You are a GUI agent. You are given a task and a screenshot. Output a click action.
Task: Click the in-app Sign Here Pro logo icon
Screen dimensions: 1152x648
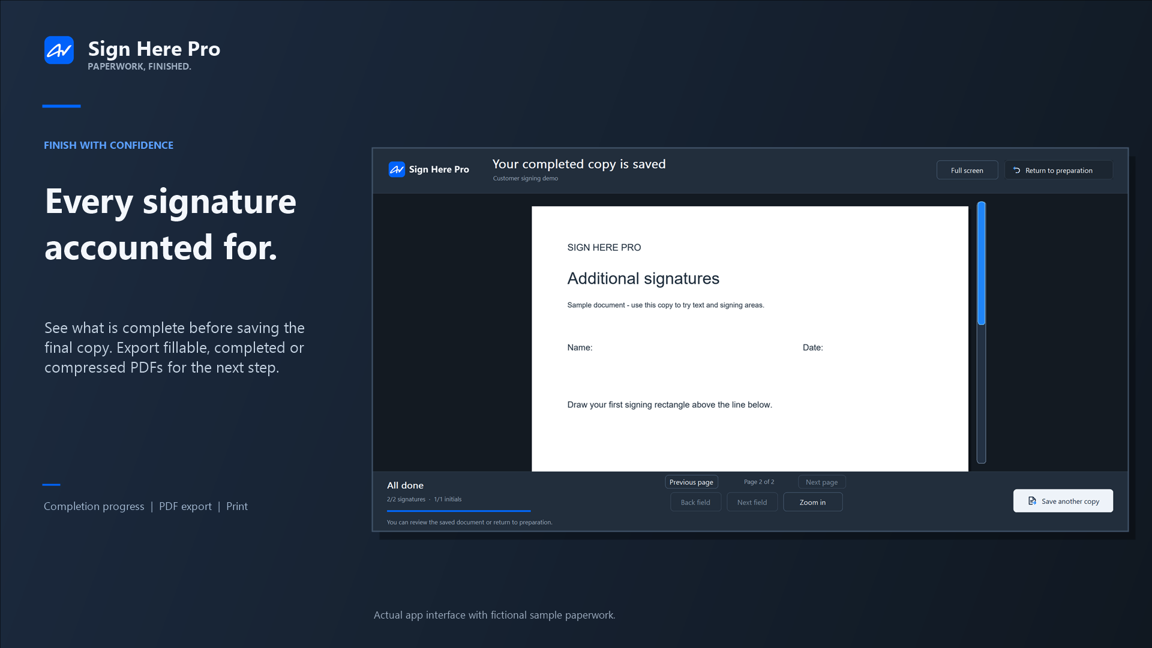pyautogui.click(x=397, y=170)
